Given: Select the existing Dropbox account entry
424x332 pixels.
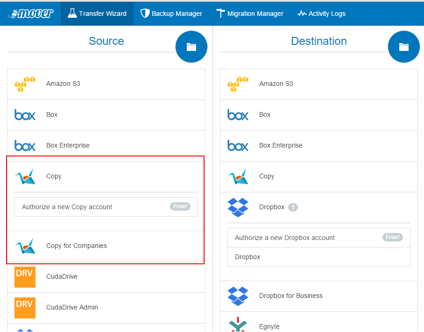Looking at the screenshot, I should 319,257.
